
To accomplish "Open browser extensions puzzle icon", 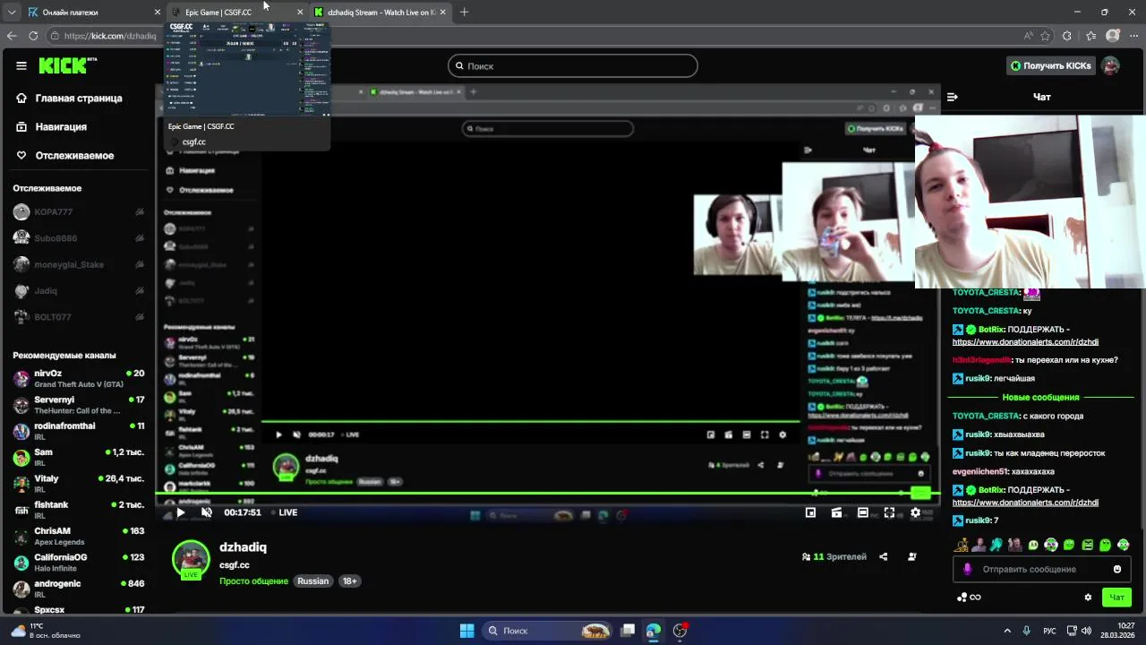I will point(1067,36).
